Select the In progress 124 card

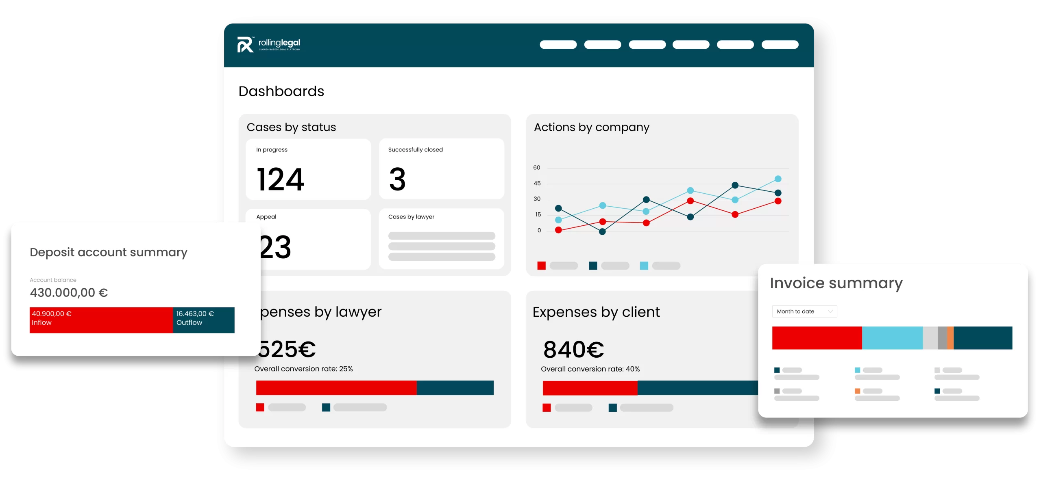click(x=308, y=169)
